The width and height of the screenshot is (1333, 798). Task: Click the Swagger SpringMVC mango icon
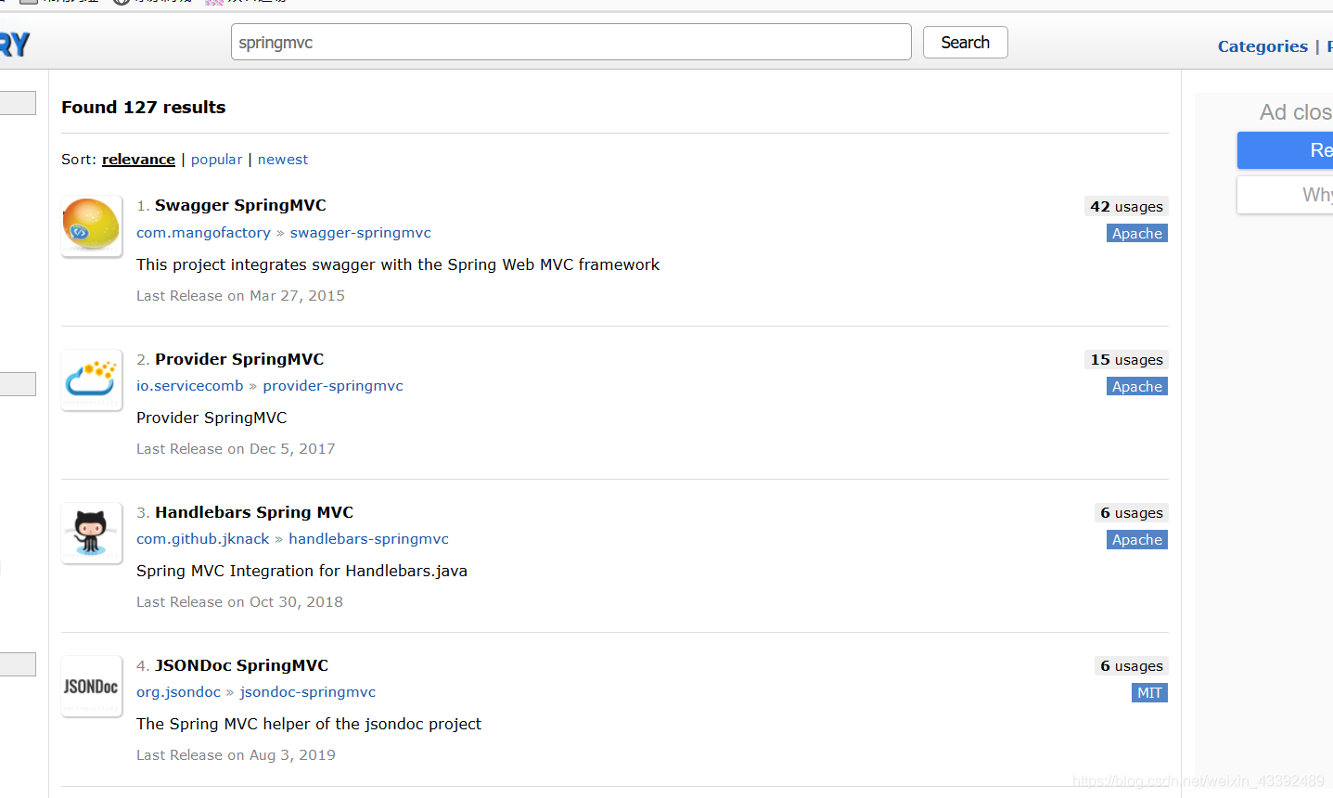[91, 225]
